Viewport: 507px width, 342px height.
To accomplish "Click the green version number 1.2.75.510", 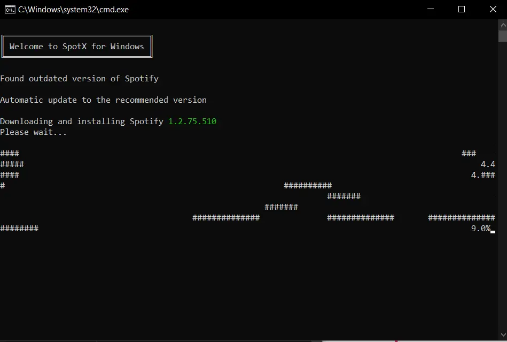I will [x=192, y=121].
